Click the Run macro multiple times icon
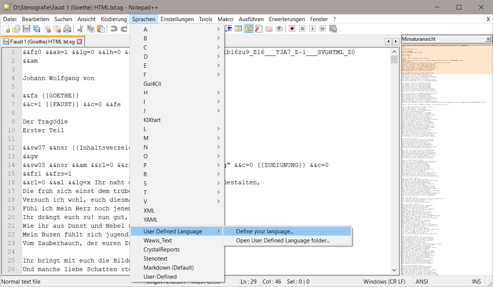This screenshot has height=287, width=493. [323, 29]
